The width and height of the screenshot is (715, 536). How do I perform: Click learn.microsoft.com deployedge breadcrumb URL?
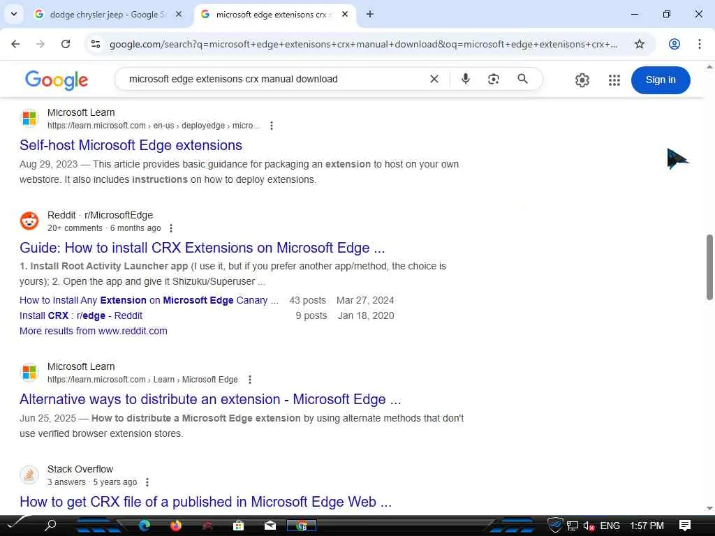(154, 126)
